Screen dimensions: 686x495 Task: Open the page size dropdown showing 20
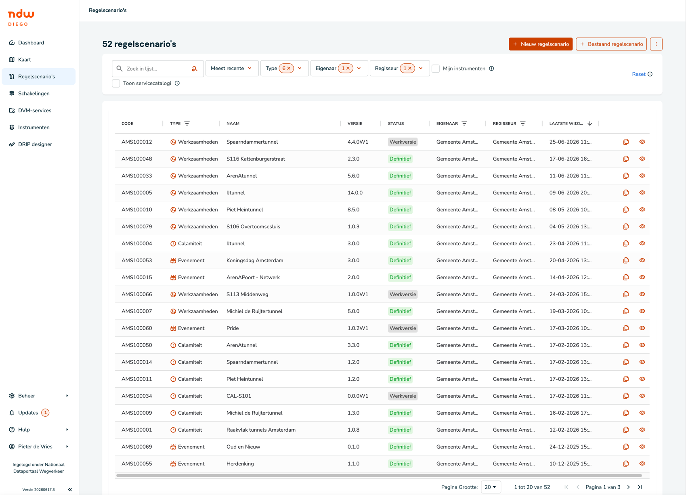pyautogui.click(x=491, y=487)
